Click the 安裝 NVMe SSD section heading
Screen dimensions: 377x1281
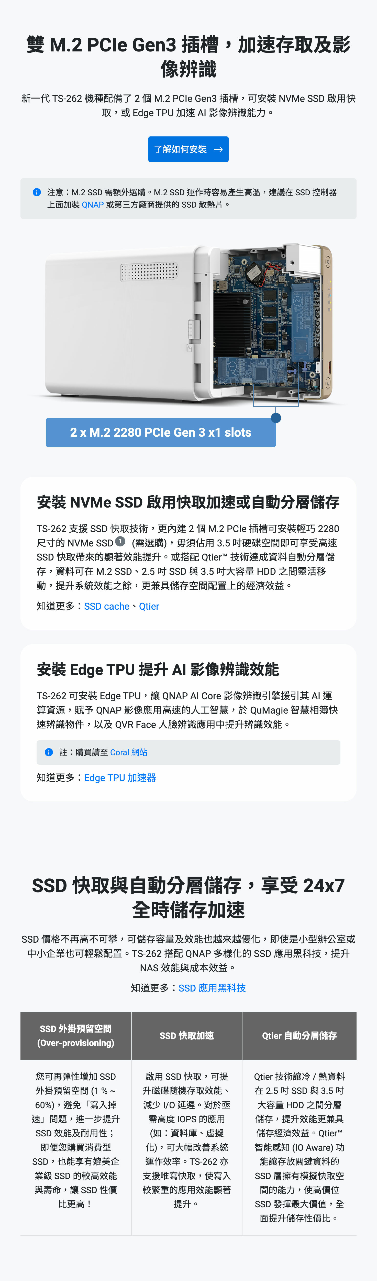[188, 502]
